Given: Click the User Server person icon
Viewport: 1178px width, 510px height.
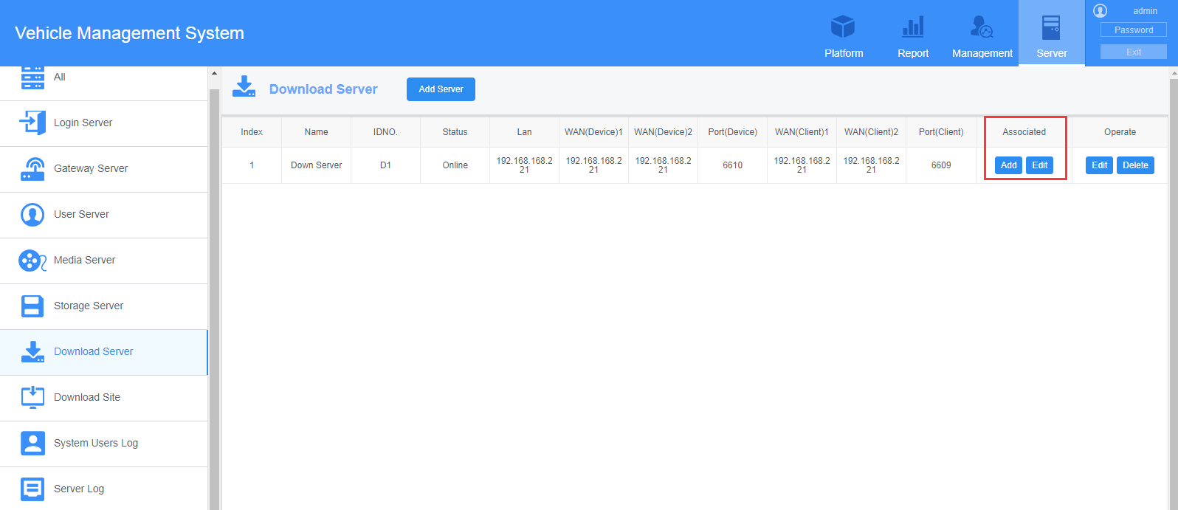Looking at the screenshot, I should [32, 214].
